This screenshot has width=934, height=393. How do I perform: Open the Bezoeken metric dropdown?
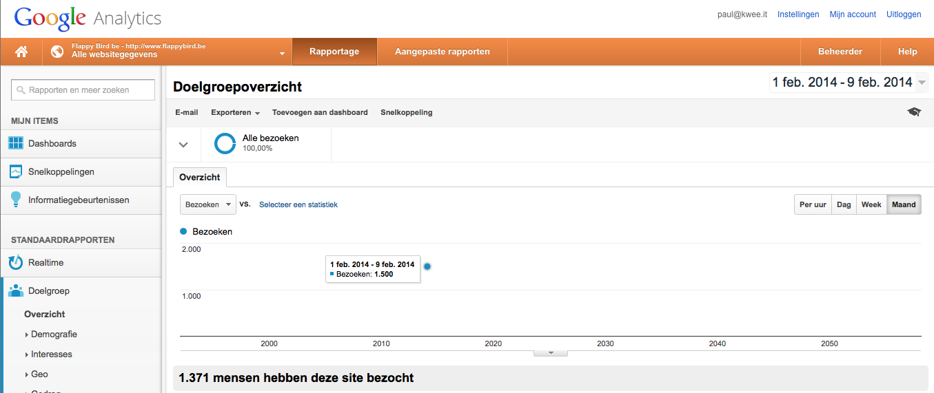[208, 204]
